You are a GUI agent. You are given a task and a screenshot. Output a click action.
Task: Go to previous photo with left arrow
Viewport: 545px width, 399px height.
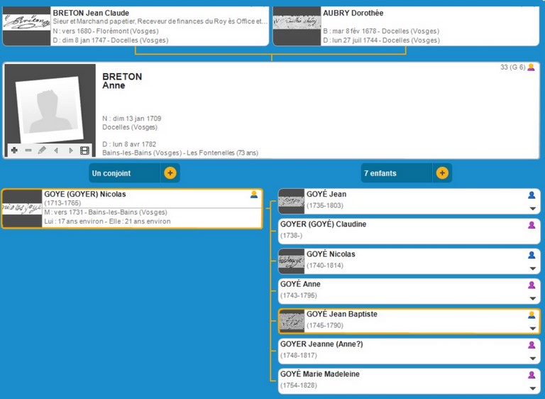click(56, 151)
